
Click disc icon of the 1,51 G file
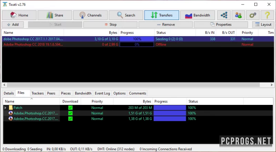tap(11, 113)
